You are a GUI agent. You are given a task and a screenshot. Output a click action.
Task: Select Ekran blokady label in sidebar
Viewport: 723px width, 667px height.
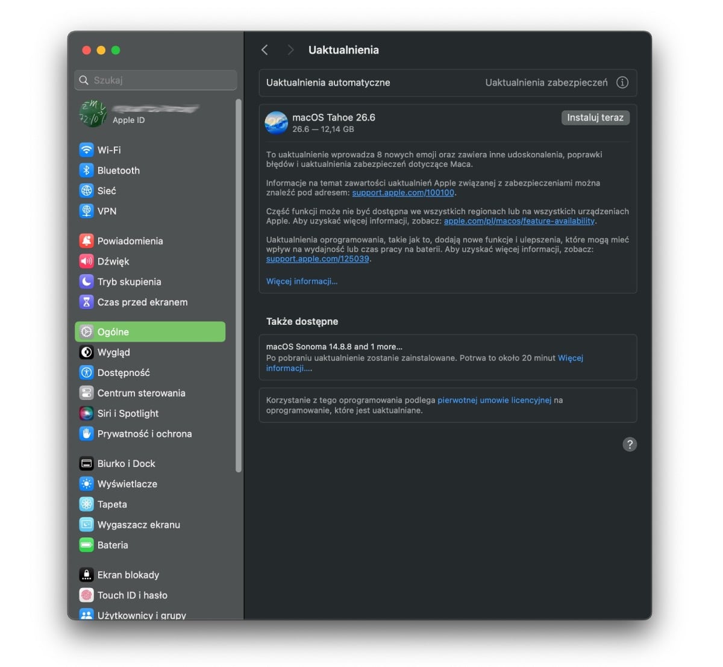tap(128, 575)
